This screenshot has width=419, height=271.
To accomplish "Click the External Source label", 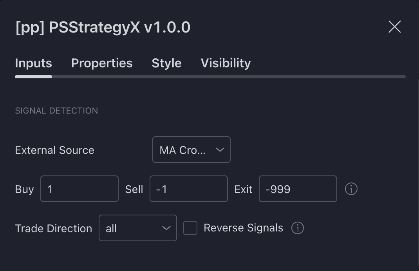I will pos(54,150).
